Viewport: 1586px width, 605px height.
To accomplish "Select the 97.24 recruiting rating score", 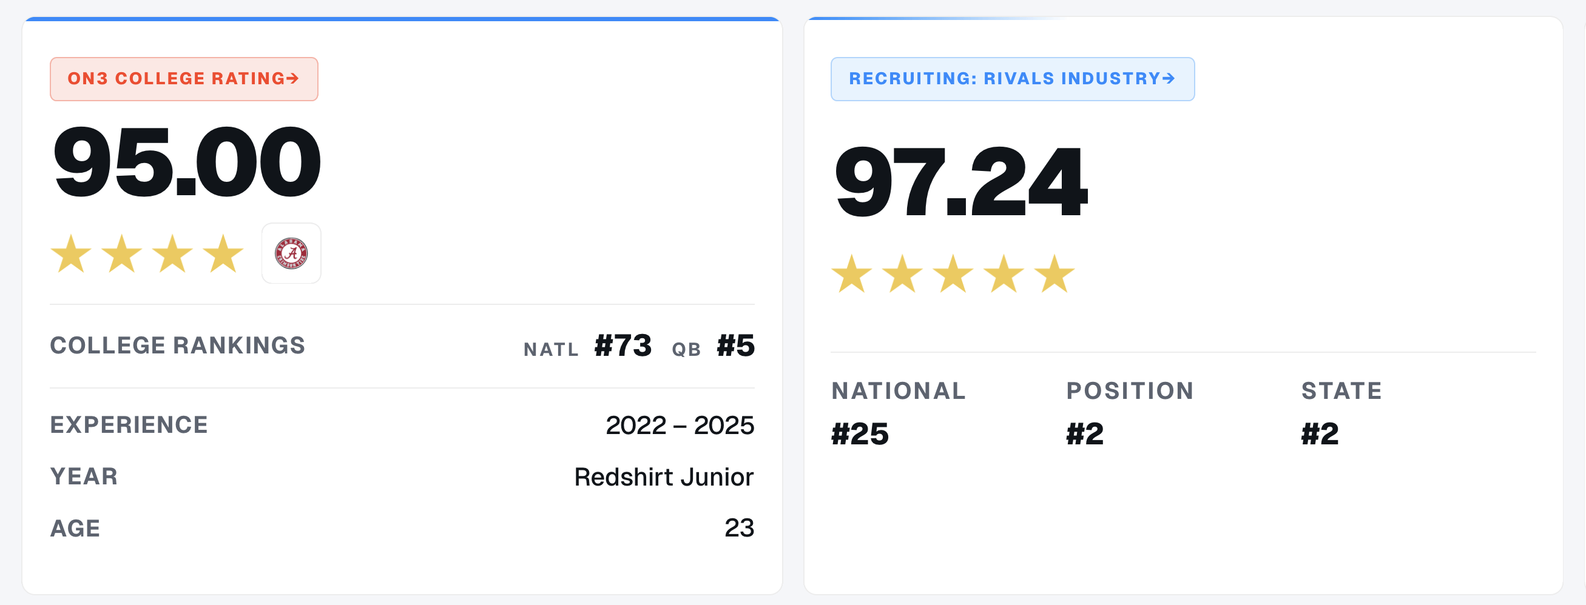I will [x=960, y=182].
